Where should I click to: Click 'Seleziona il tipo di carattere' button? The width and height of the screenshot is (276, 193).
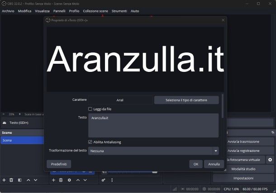click(x=186, y=100)
